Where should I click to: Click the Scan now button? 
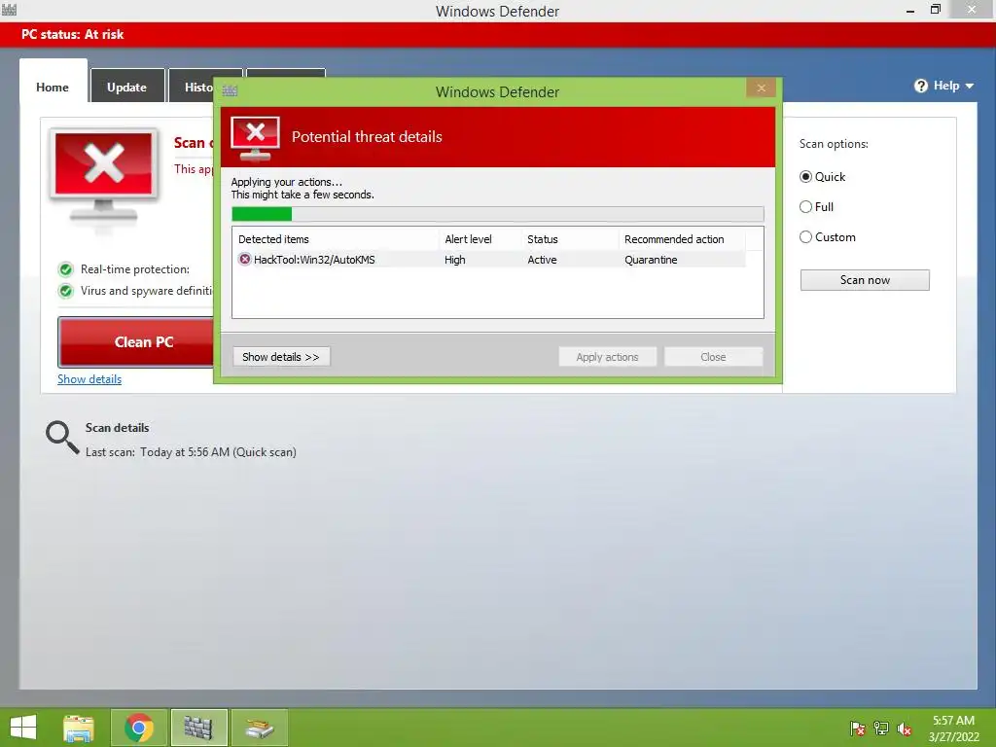(865, 280)
